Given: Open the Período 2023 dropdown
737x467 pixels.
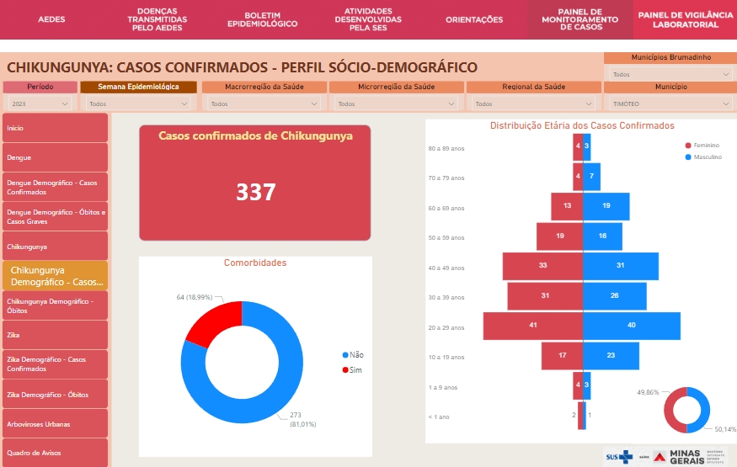Looking at the screenshot, I should pyautogui.click(x=40, y=103).
